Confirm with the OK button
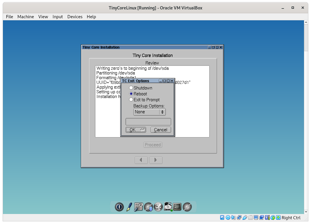The height and width of the screenshot is (224, 311). coord(136,130)
